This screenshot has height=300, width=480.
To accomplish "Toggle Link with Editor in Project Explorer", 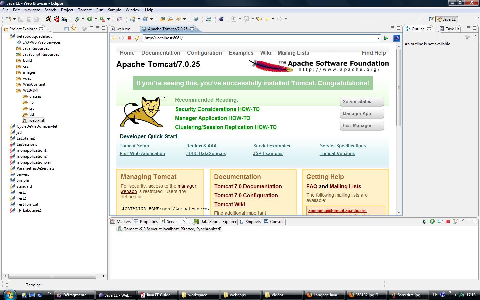I will pyautogui.click(x=74, y=29).
